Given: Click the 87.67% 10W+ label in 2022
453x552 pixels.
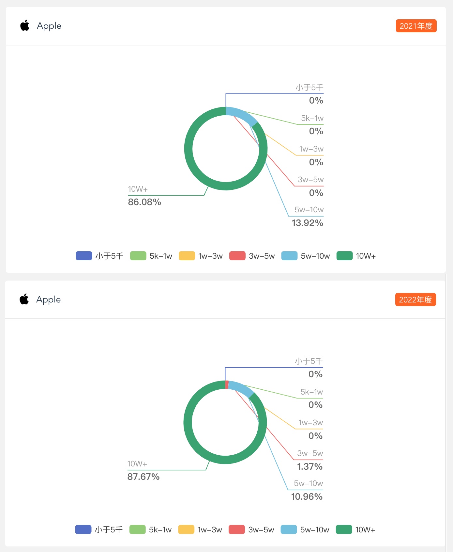Looking at the screenshot, I should coord(143,477).
